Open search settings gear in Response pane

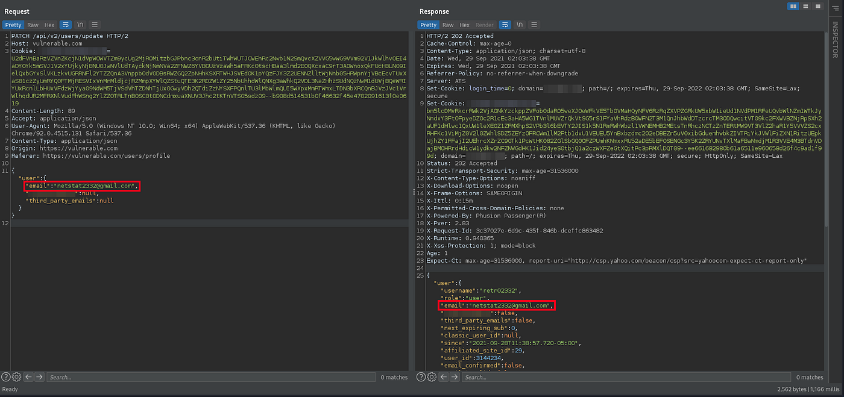[x=432, y=377]
